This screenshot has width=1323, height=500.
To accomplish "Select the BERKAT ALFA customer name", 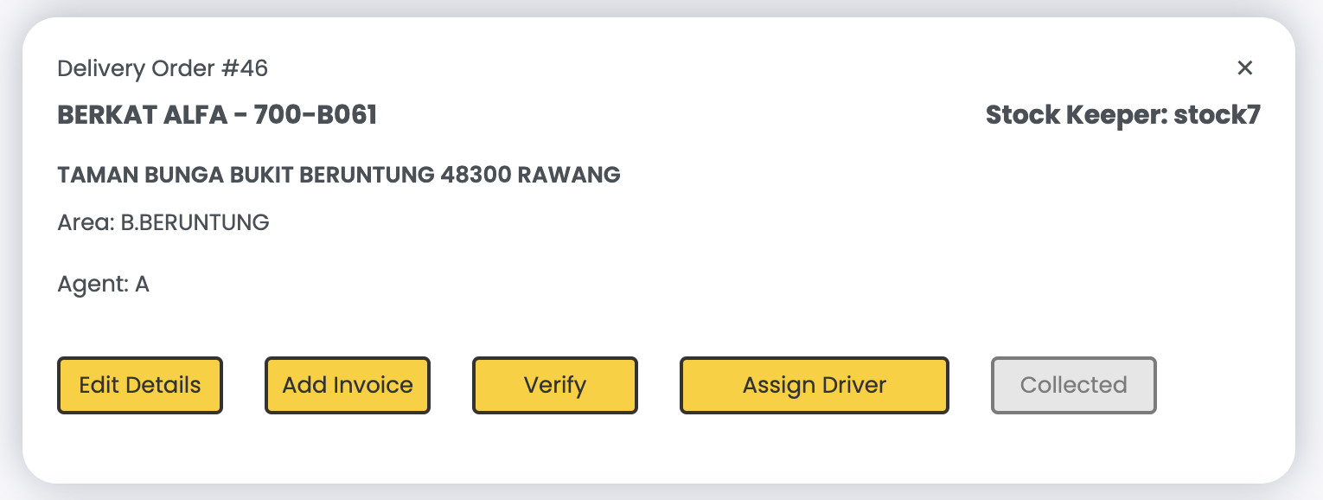I will (x=142, y=115).
